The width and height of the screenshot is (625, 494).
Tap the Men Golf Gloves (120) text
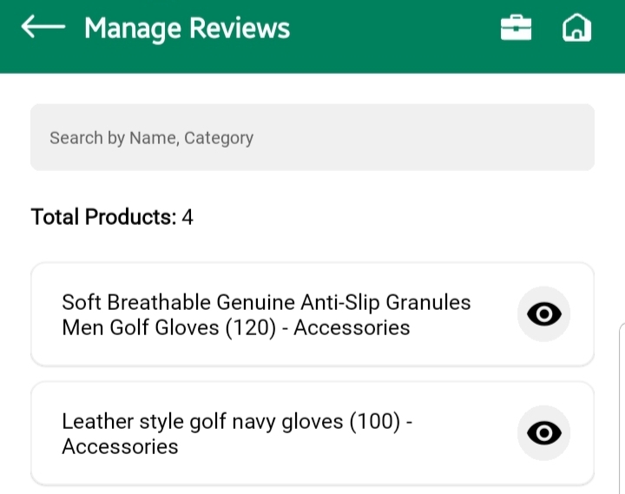click(169, 328)
